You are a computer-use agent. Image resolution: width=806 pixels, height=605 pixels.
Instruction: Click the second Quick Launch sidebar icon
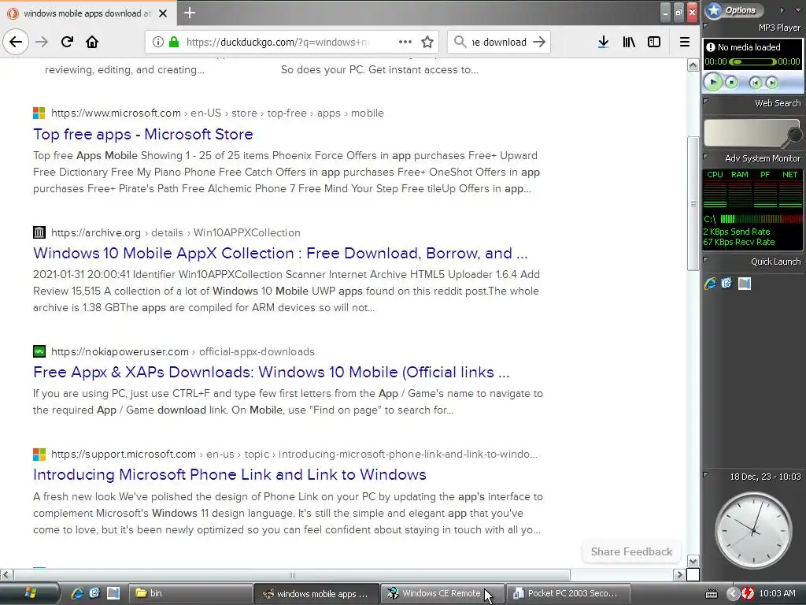point(727,283)
